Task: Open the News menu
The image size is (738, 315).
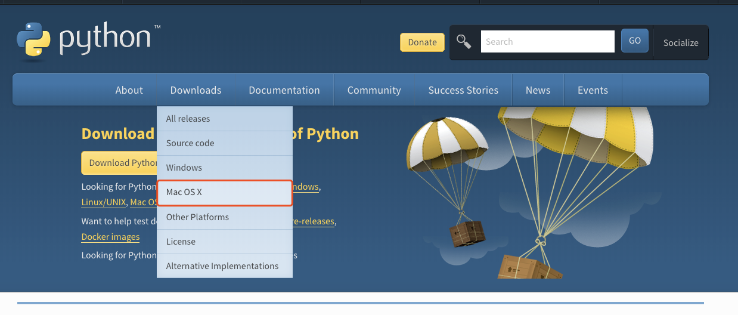Action: click(538, 90)
